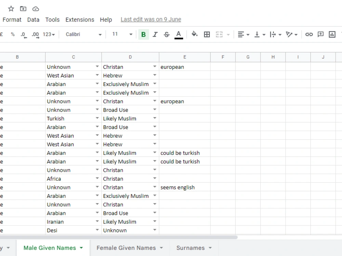Open horizontal align options
This screenshot has height=256, width=342.
point(243,34)
